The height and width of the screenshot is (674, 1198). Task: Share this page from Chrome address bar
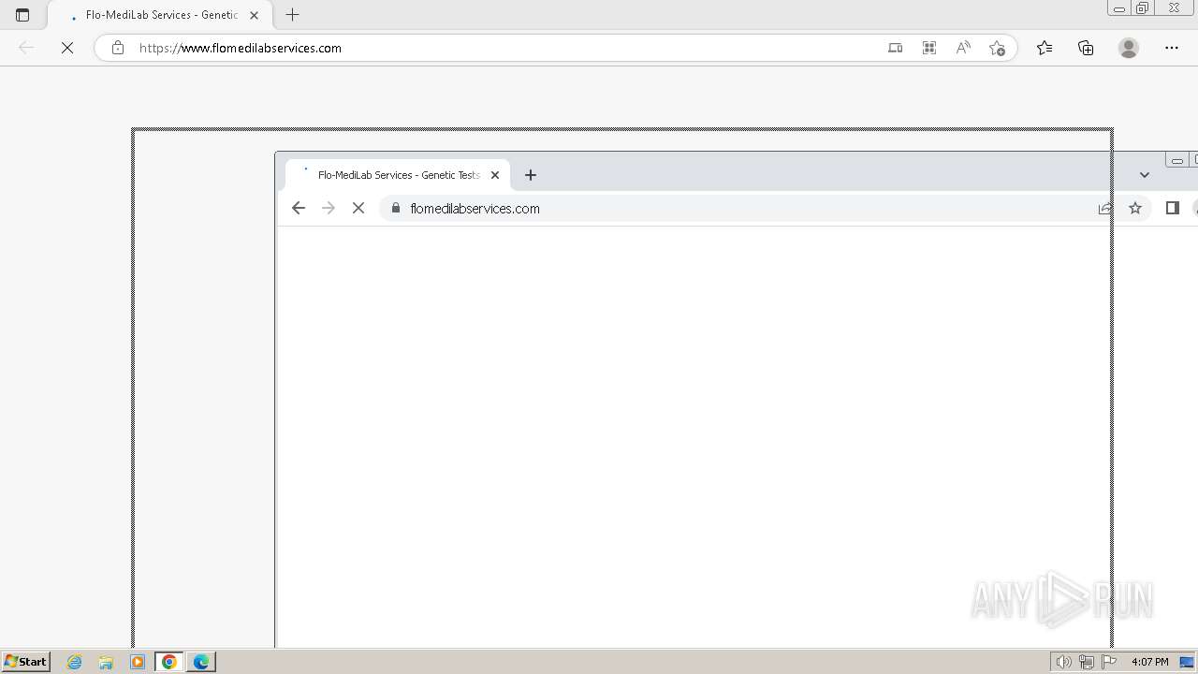click(1105, 208)
